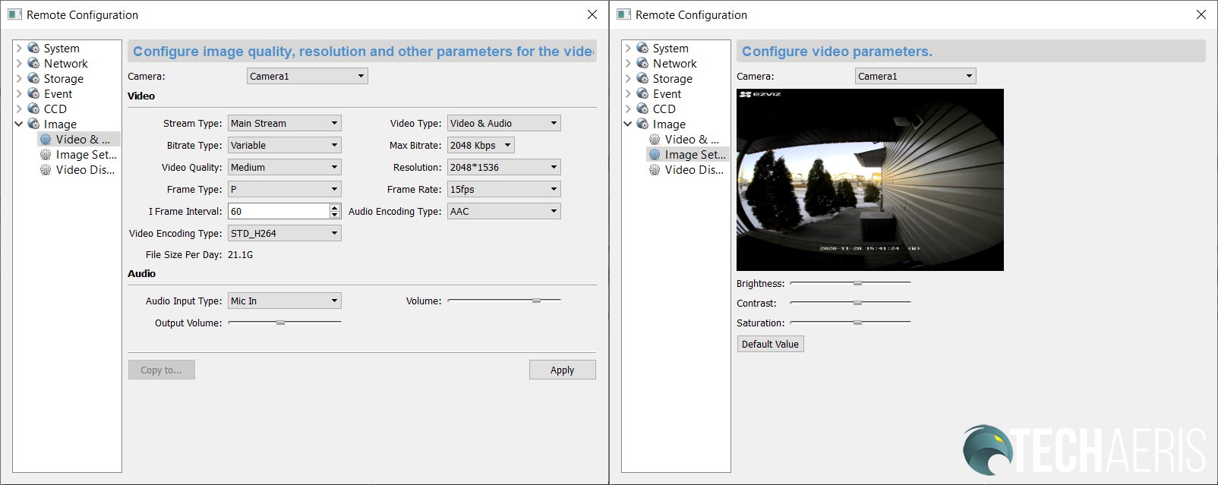Open the Frame Rate dropdown
This screenshot has width=1218, height=485.
pyautogui.click(x=504, y=189)
